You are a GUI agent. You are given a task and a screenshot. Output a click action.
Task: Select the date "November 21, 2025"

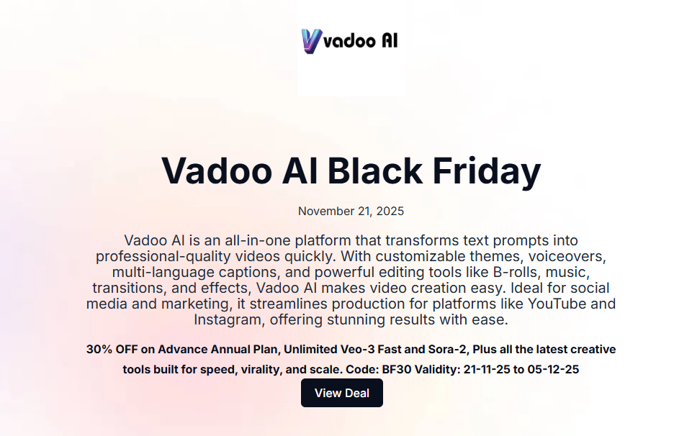click(x=351, y=212)
